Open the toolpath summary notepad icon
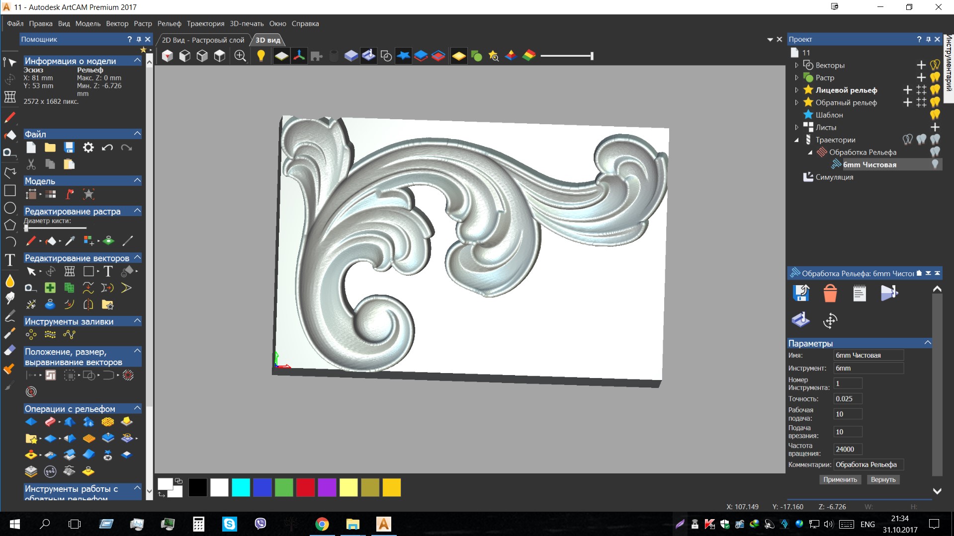Image resolution: width=954 pixels, height=536 pixels. coord(860,293)
